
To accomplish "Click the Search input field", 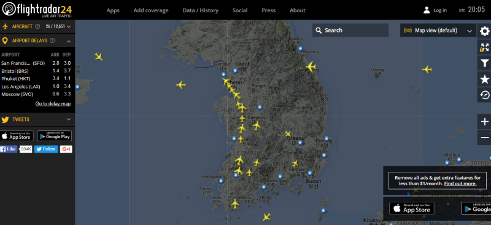I will click(x=350, y=31).
